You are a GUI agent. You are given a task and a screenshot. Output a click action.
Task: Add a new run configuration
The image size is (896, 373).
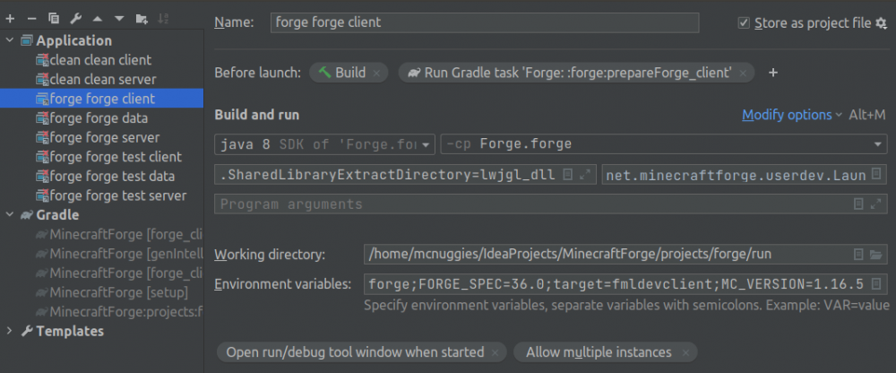pyautogui.click(x=10, y=18)
